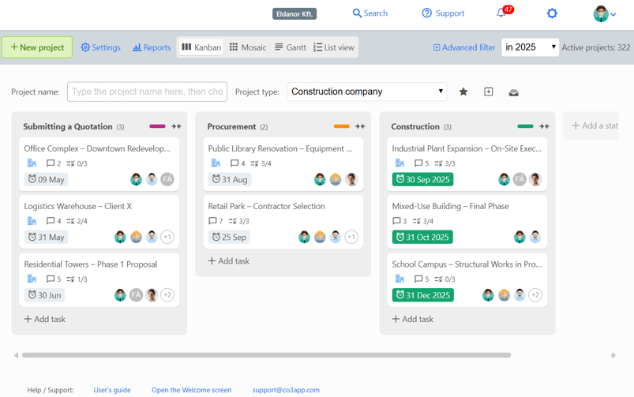
Task: Open the Project type Construction company dropdown
Action: click(x=366, y=92)
